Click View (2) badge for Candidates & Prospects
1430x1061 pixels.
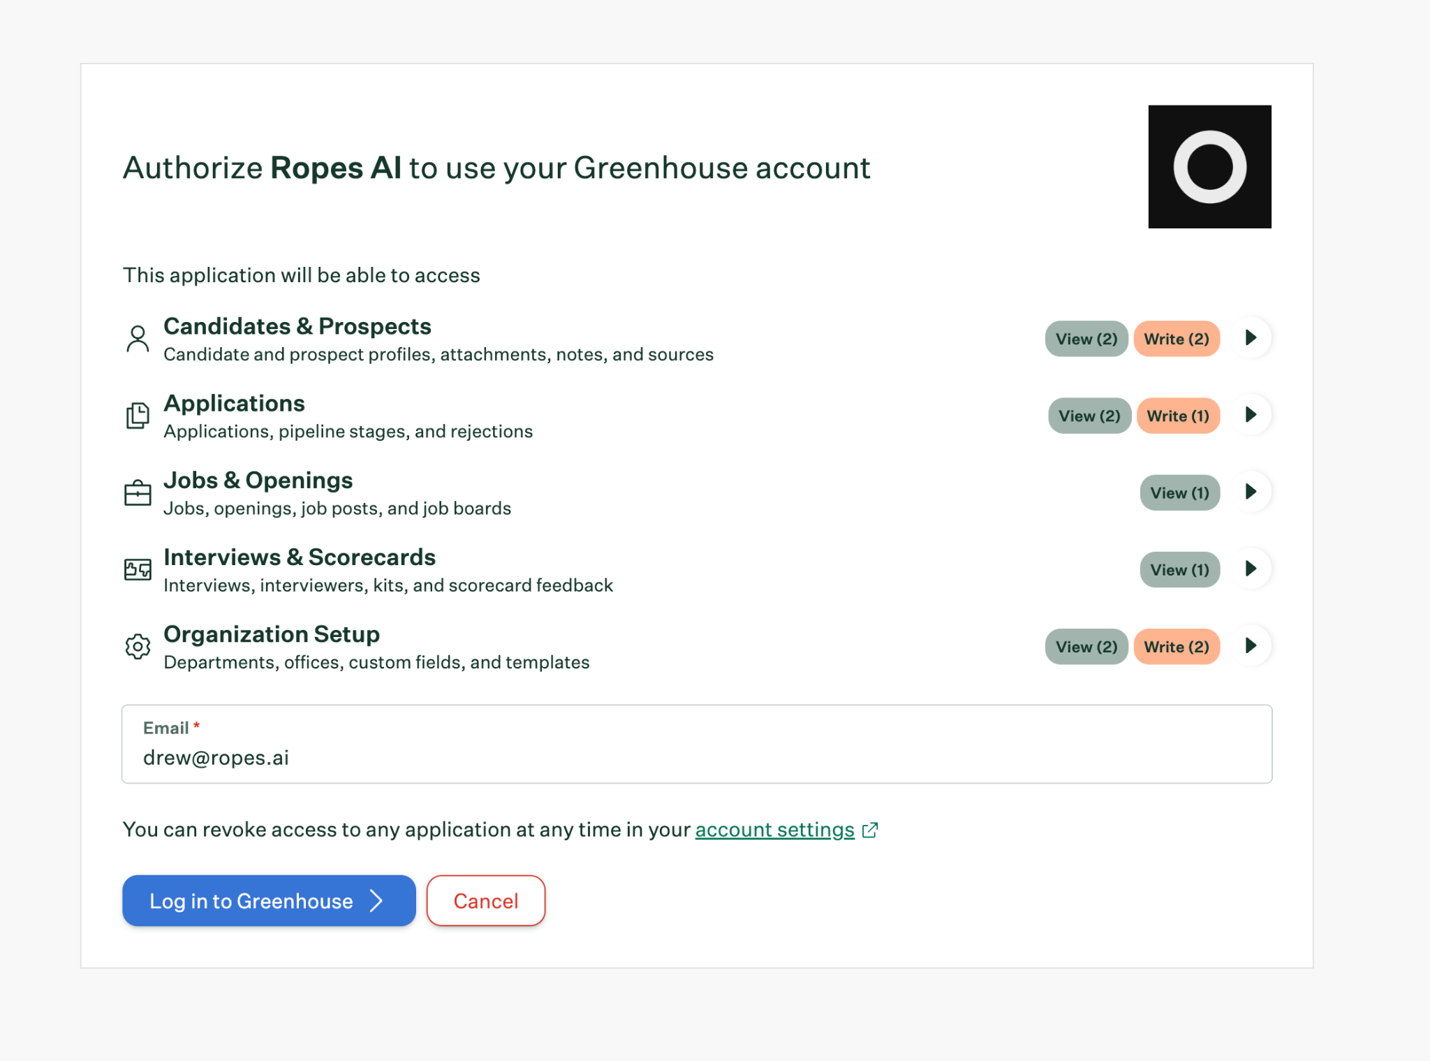click(1086, 339)
